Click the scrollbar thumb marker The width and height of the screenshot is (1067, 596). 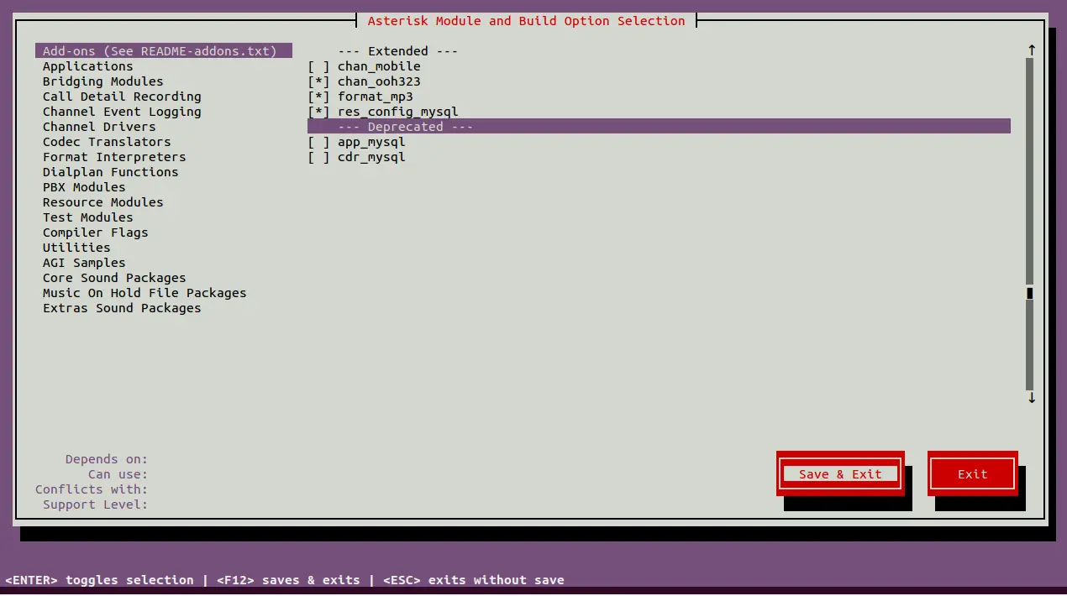click(x=1030, y=293)
